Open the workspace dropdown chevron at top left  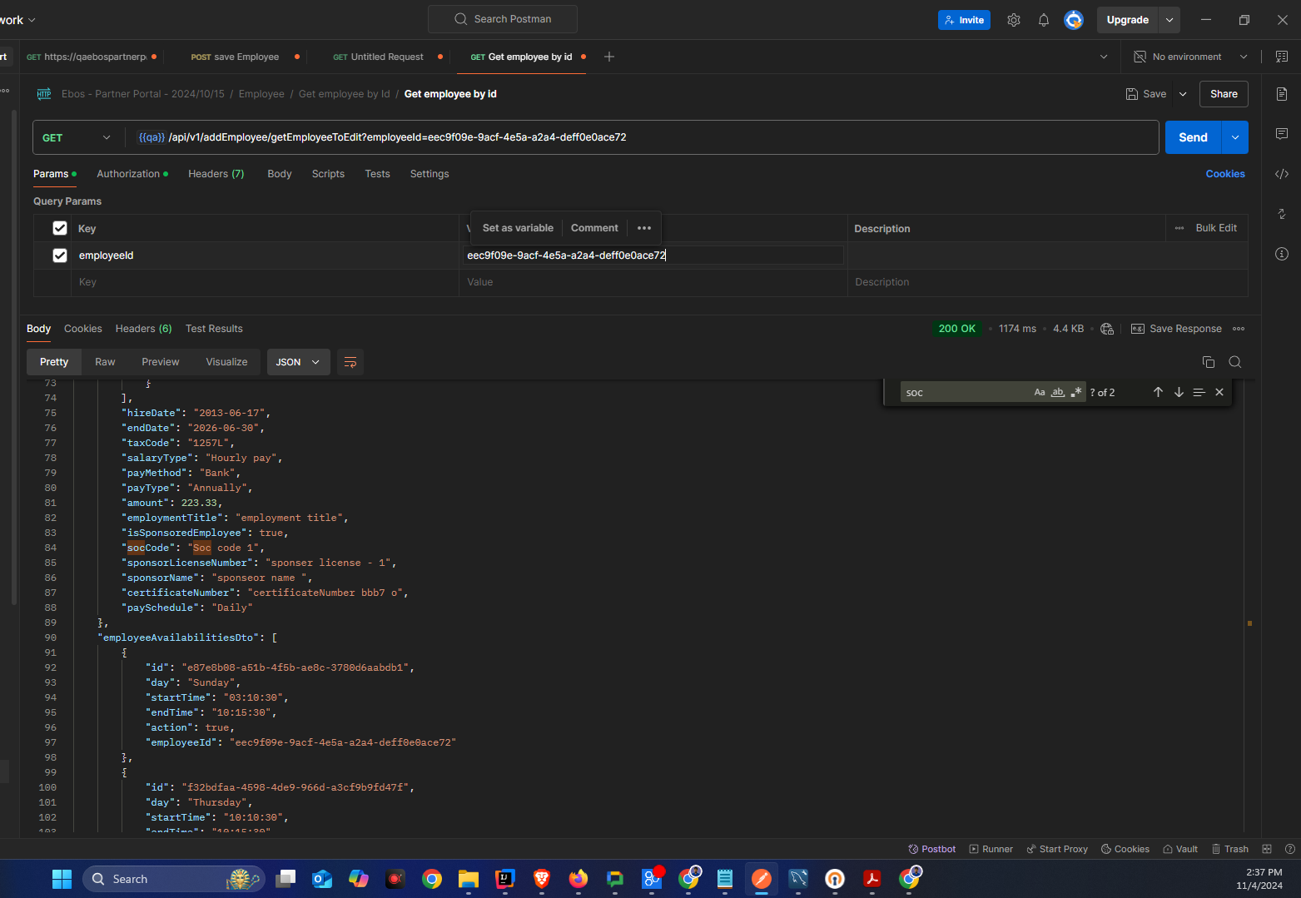[x=32, y=20]
